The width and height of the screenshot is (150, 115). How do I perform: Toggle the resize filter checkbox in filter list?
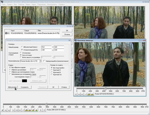pyautogui.click(x=6, y=33)
